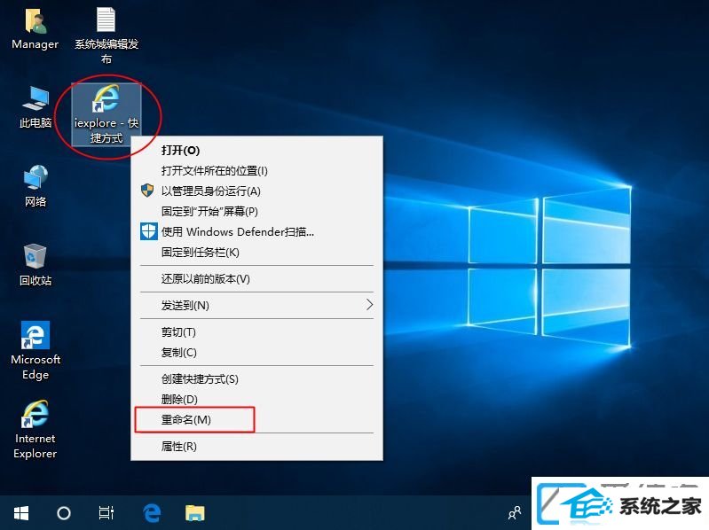709x530 pixels.
Task: Select the Microsoft Edge desktop shortcut
Action: click(x=35, y=351)
